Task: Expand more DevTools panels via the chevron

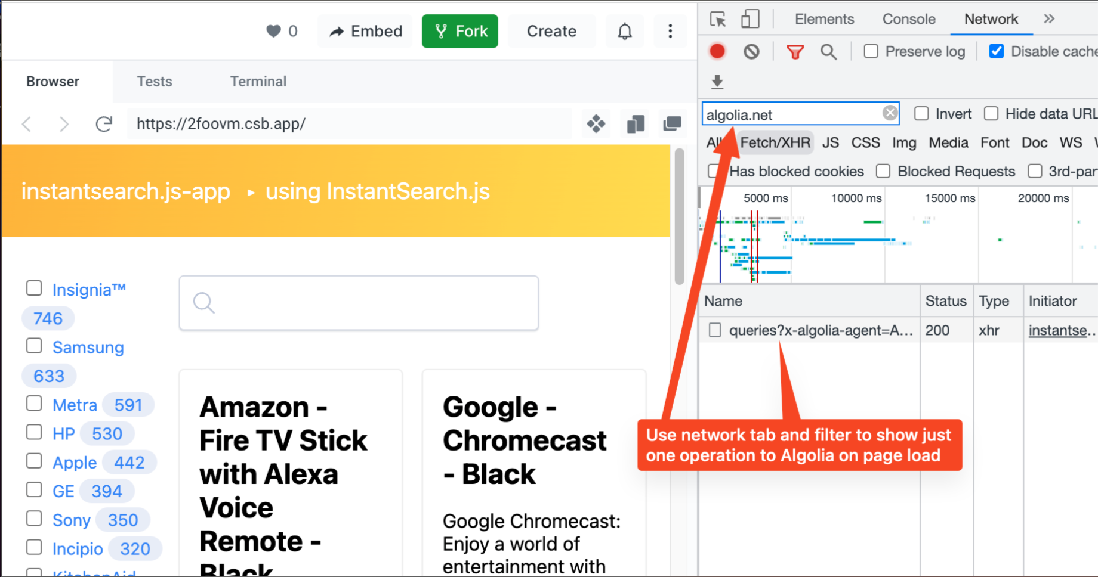Action: tap(1049, 18)
